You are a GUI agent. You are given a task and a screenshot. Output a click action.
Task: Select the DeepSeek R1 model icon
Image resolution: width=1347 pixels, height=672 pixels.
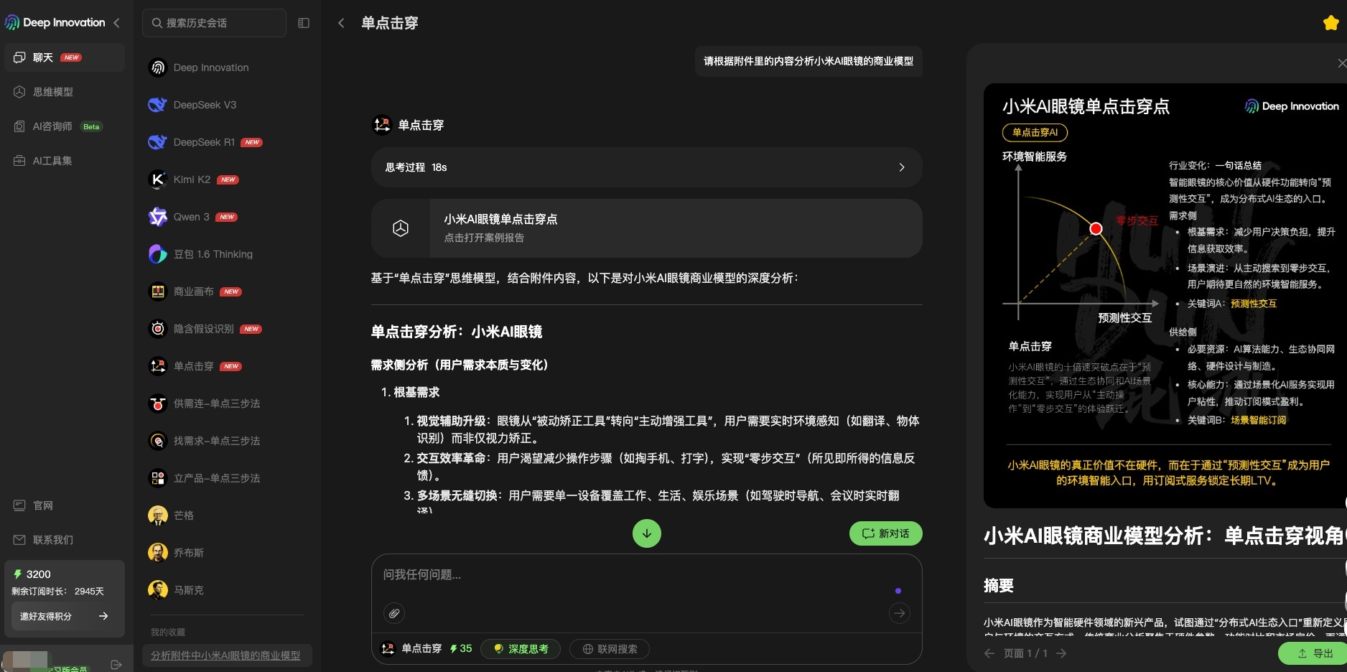tap(158, 142)
